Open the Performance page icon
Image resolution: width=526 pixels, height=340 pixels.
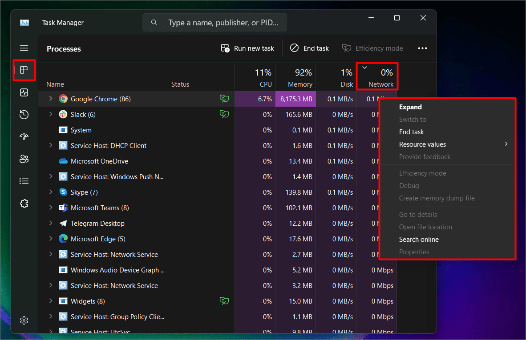(x=24, y=92)
